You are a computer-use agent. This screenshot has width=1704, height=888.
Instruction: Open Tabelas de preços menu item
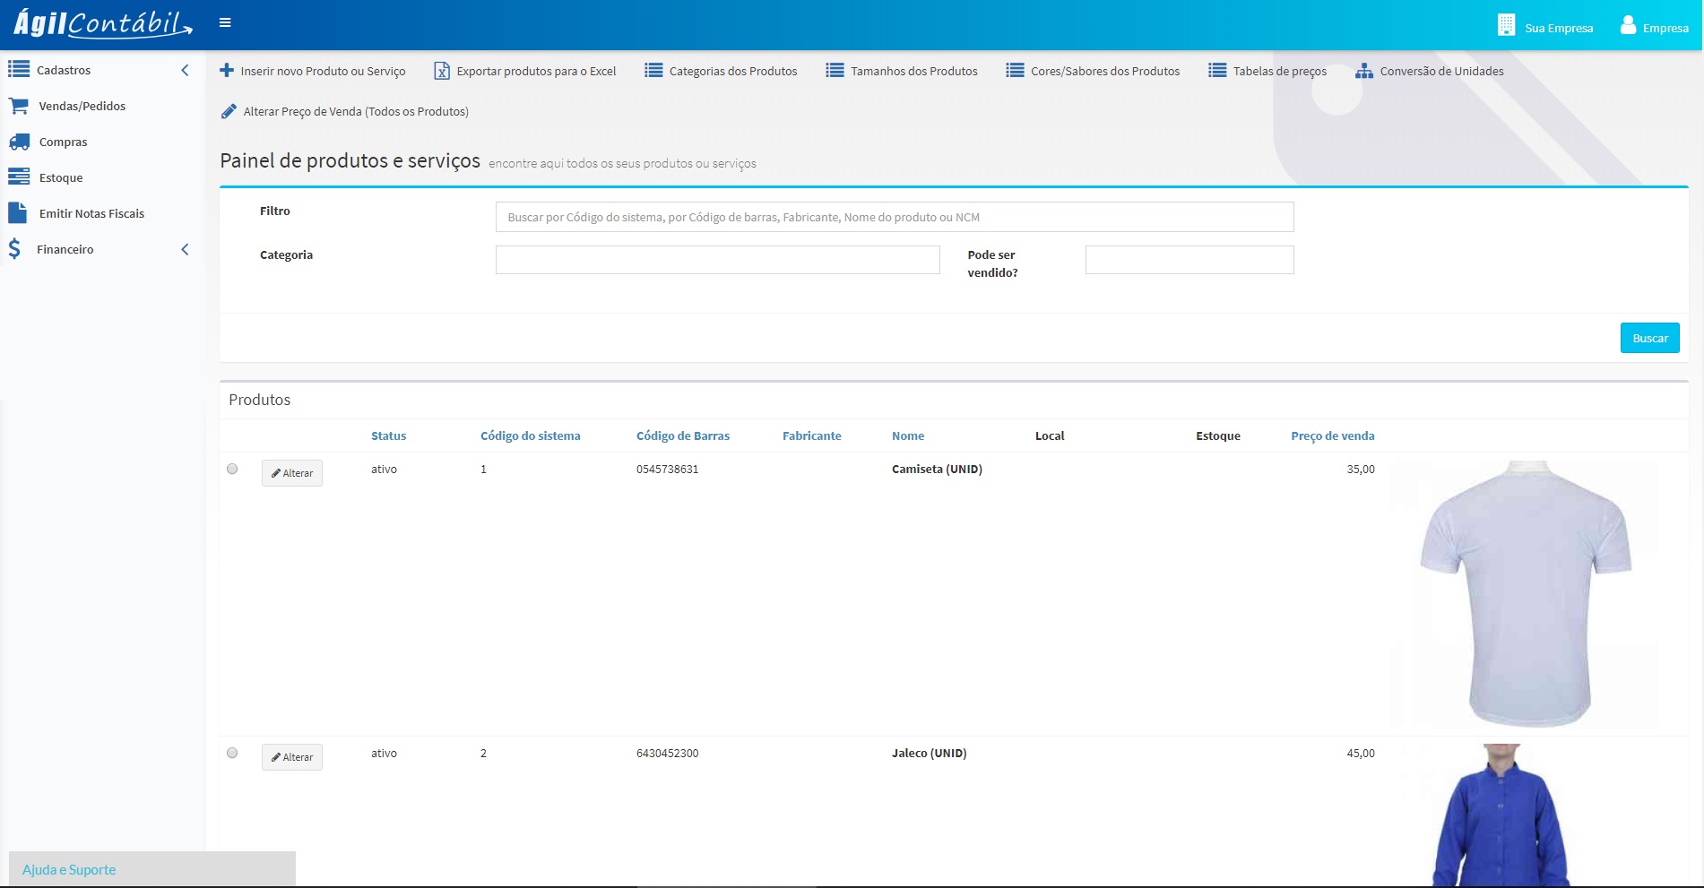(x=1278, y=71)
